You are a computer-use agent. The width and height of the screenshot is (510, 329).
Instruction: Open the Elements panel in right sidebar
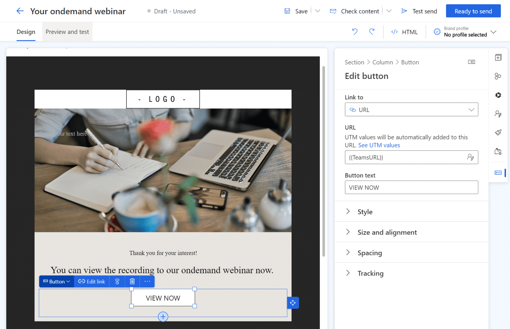pyautogui.click(x=498, y=57)
